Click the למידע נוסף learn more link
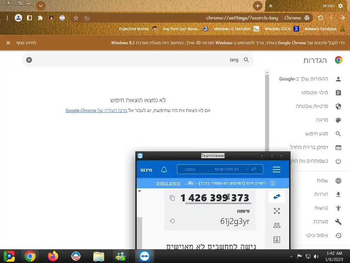The image size is (350, 263). point(26,43)
